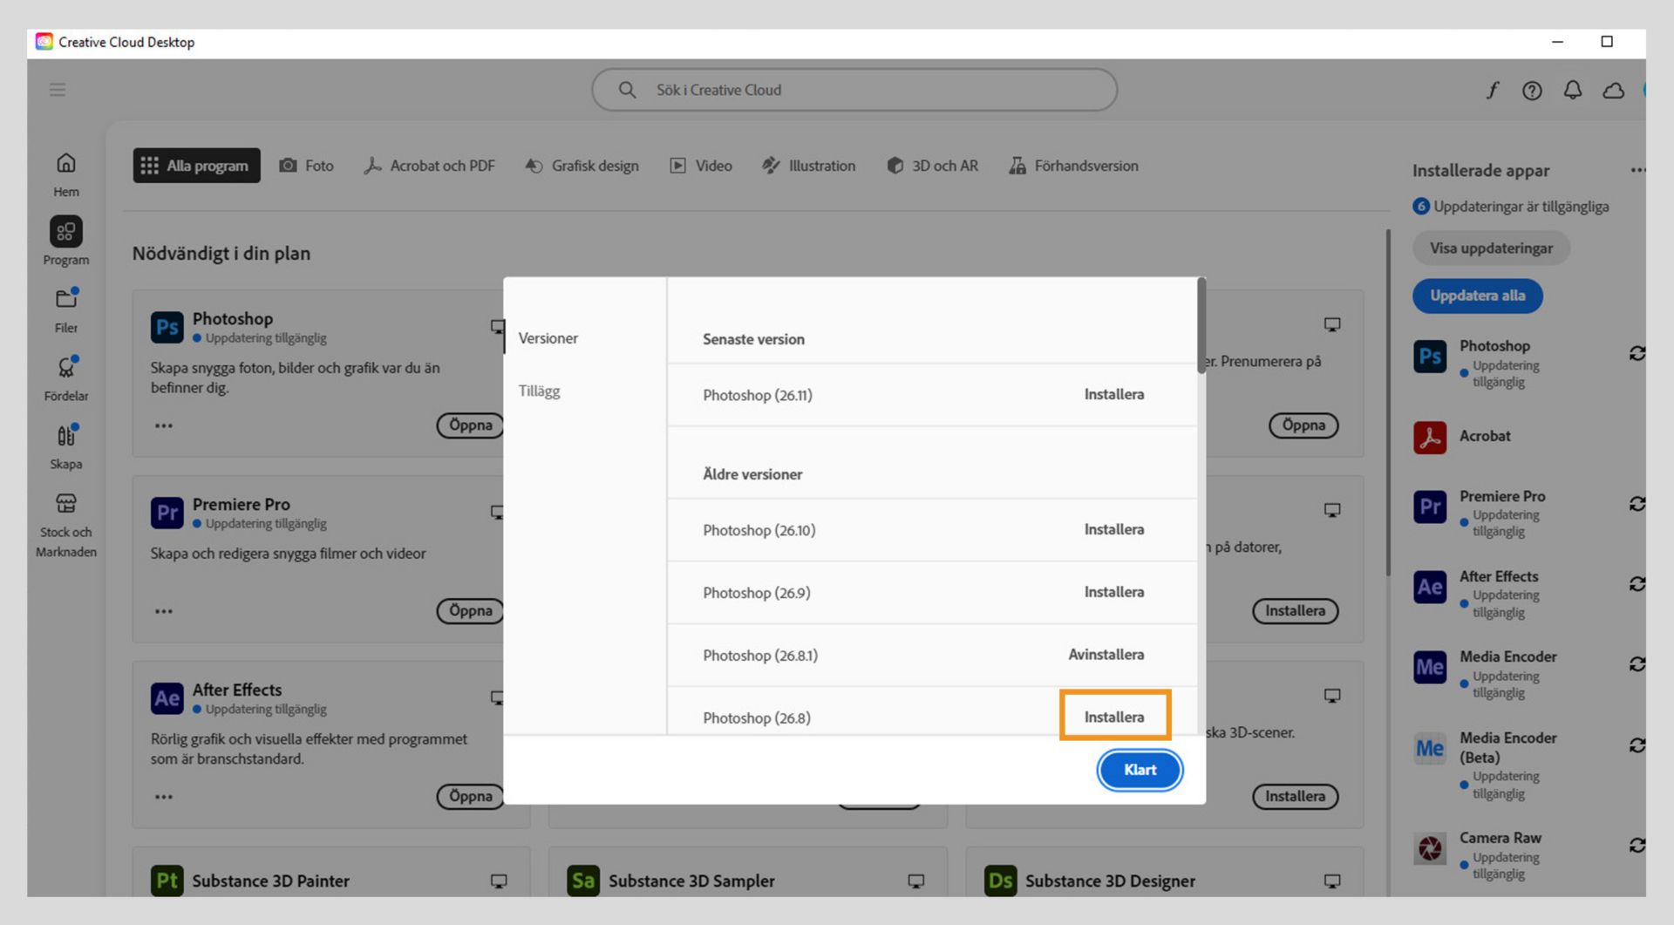This screenshot has width=1674, height=925.
Task: Open Installerade appar more options menu
Action: coord(1637,171)
